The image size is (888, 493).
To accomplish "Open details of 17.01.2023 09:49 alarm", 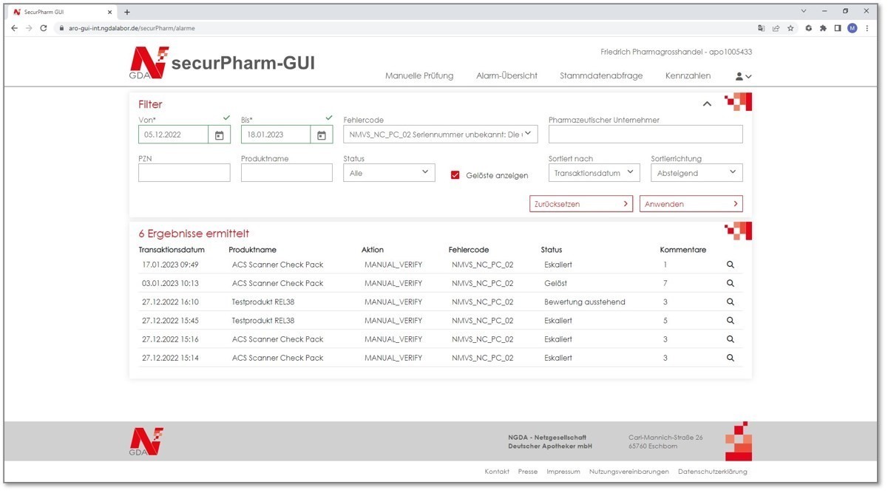I will point(730,265).
